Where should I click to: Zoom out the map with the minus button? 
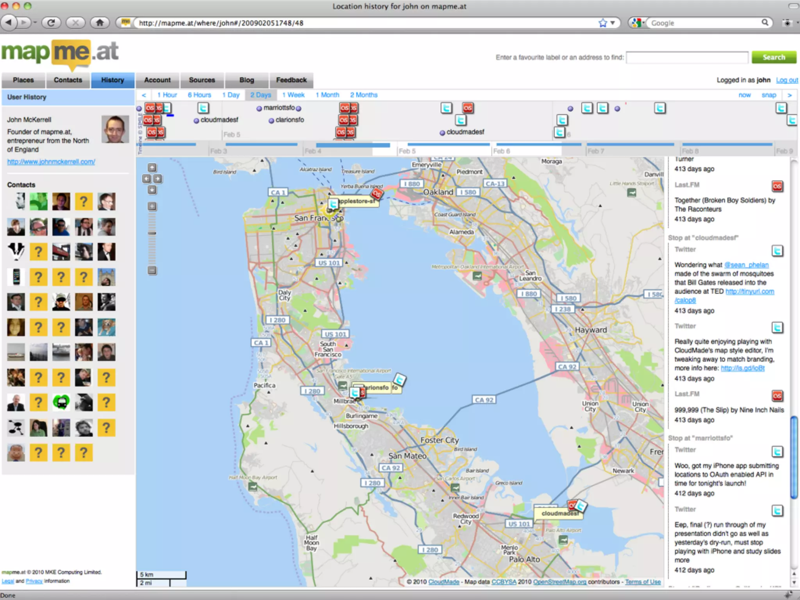pyautogui.click(x=152, y=270)
